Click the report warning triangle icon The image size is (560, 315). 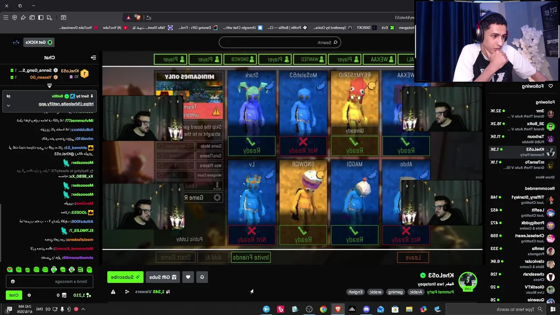(x=113, y=292)
